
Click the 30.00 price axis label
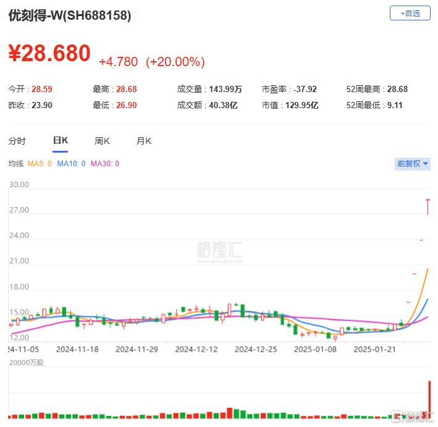pos(19,184)
